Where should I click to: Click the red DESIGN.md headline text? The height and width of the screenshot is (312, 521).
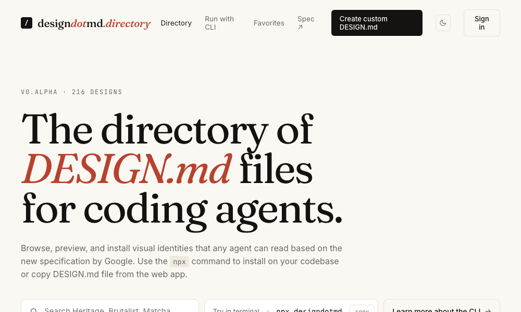click(x=126, y=168)
